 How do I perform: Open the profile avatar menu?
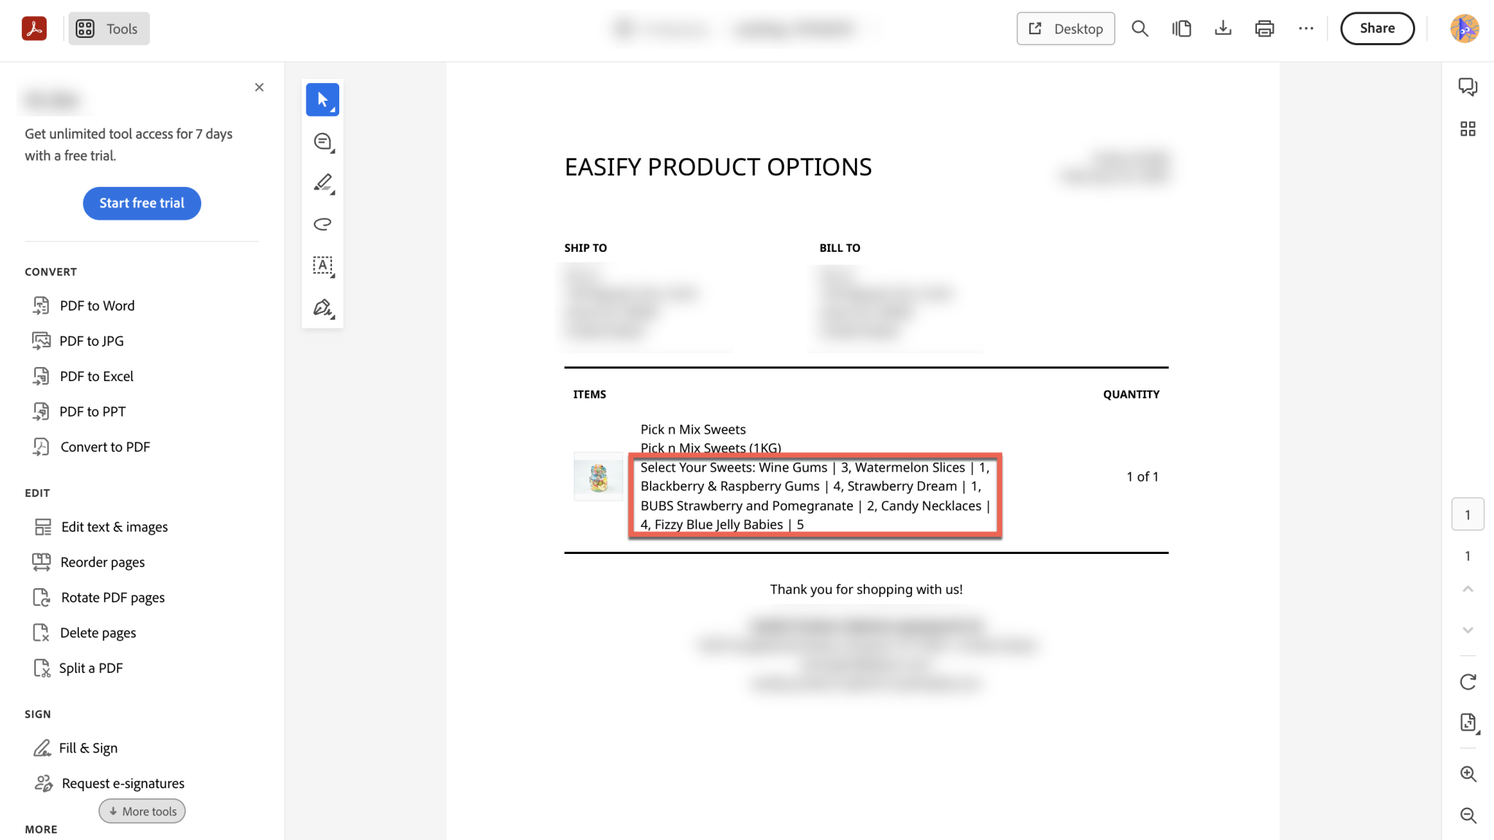click(1466, 28)
